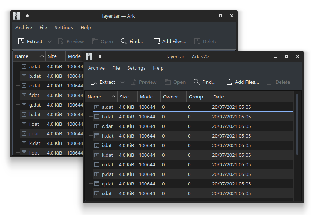Image resolution: width=311 pixels, height=215 pixels.
Task: Click Add Files icon in Ark <2>
Action: tap(229, 82)
